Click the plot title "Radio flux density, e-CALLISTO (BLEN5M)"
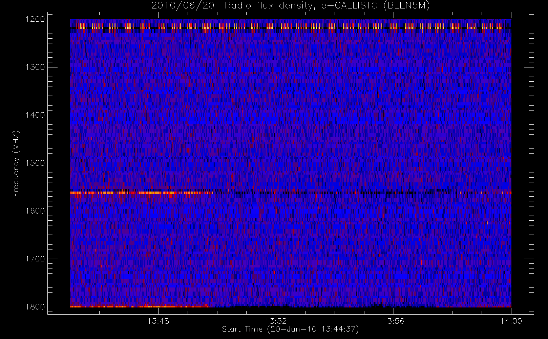 pos(327,6)
